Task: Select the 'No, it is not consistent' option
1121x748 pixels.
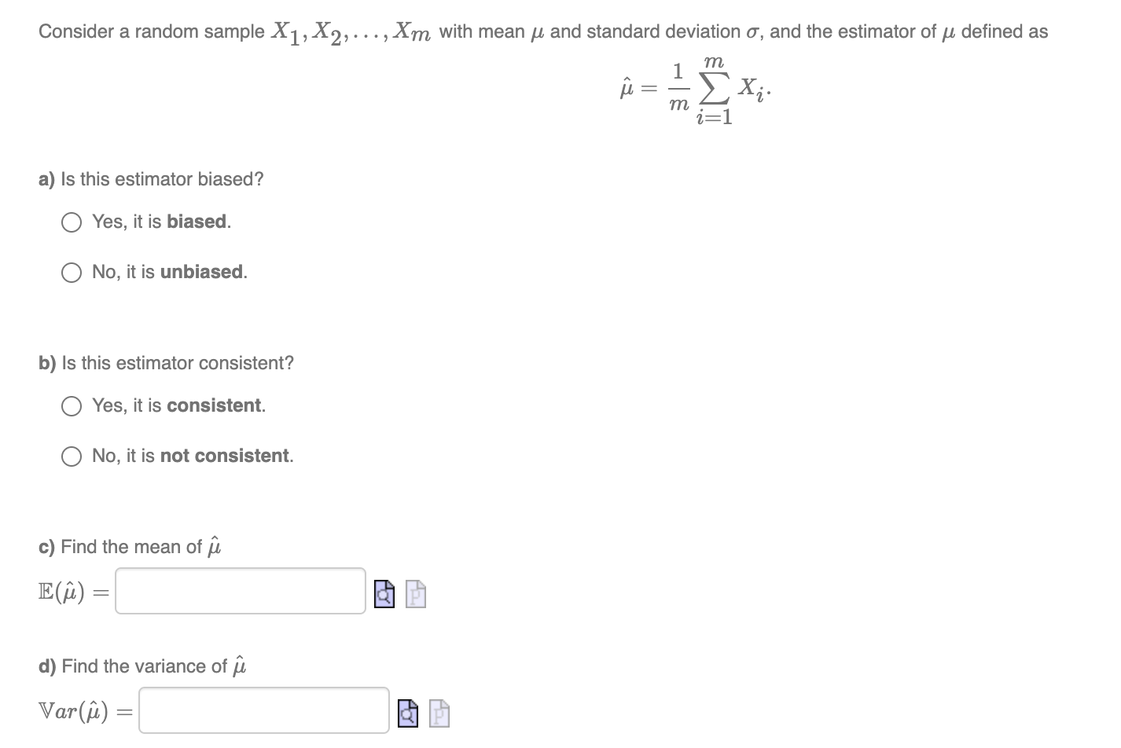Action: 71,456
